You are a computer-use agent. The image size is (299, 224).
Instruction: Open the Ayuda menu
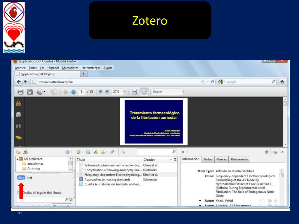click(x=108, y=68)
